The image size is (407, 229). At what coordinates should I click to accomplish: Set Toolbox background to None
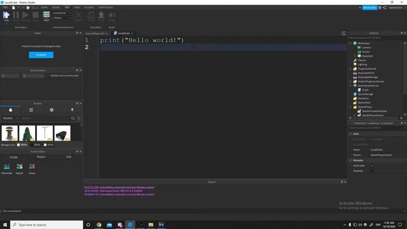click(x=48, y=144)
